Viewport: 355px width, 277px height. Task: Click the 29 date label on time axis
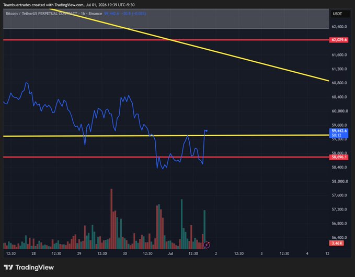[79, 253]
